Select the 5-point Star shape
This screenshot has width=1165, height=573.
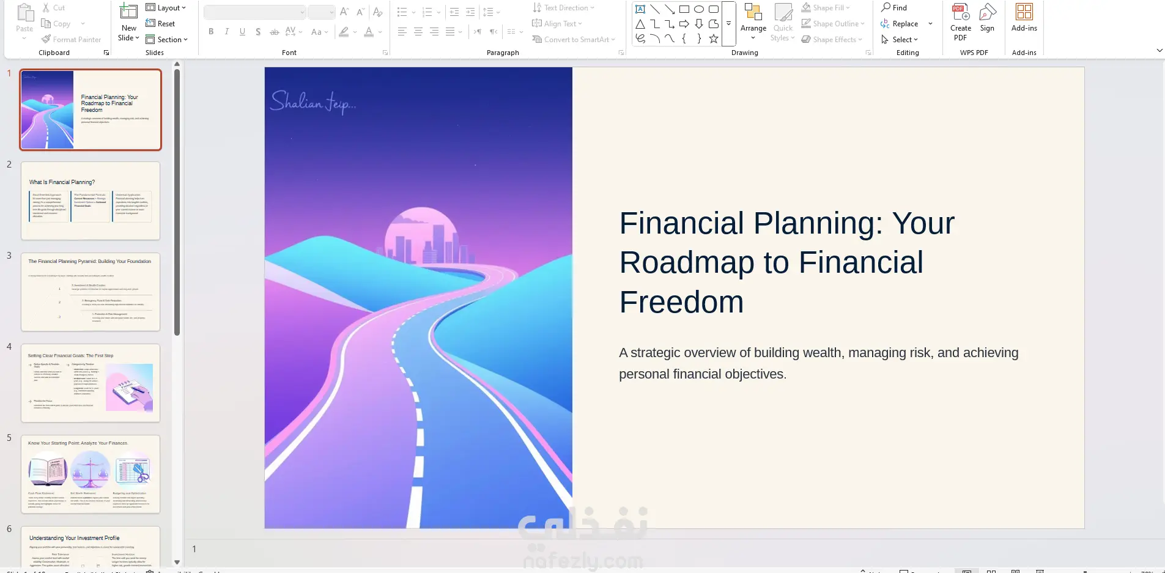point(714,39)
